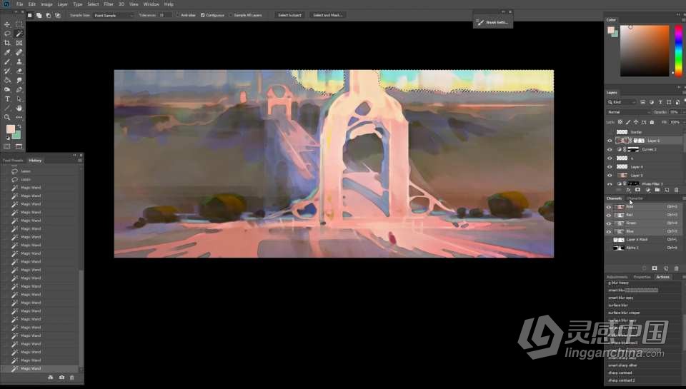Toggle the Sample All Layers checkbox
Image resolution: width=686 pixels, height=389 pixels.
click(231, 15)
